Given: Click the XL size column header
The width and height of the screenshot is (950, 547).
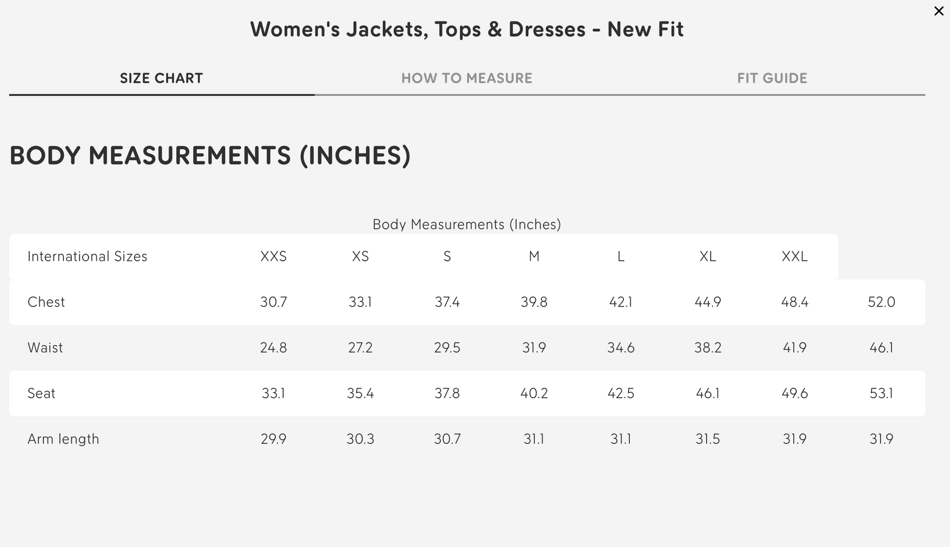Looking at the screenshot, I should (x=708, y=256).
